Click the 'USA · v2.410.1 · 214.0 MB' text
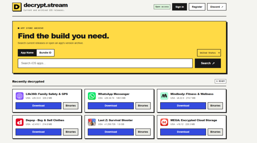 click(39, 124)
